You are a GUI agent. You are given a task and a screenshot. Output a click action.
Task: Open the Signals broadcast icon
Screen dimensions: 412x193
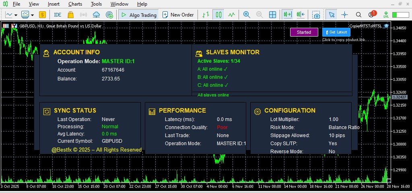(83, 15)
